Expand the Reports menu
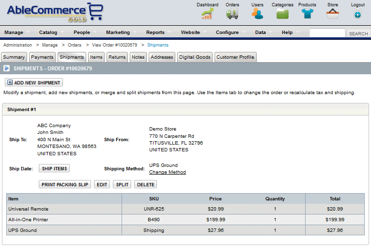Screen dimensions: 371x246 coord(155,33)
